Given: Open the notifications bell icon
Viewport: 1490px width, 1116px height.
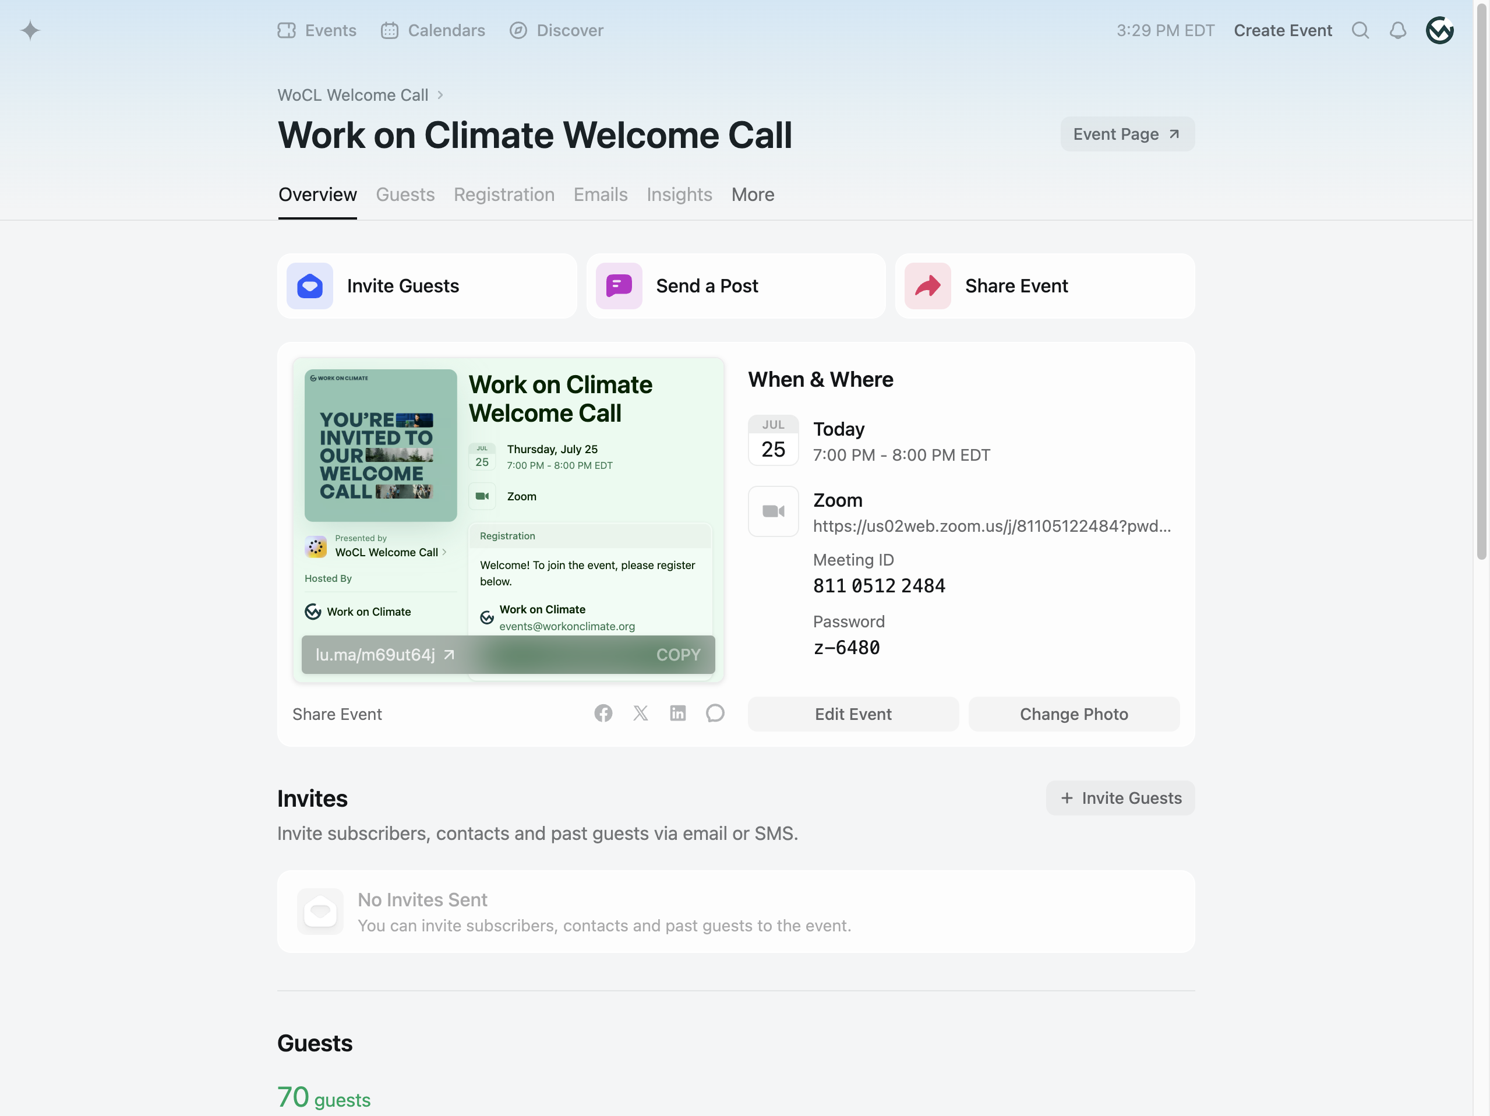Looking at the screenshot, I should [x=1398, y=30].
